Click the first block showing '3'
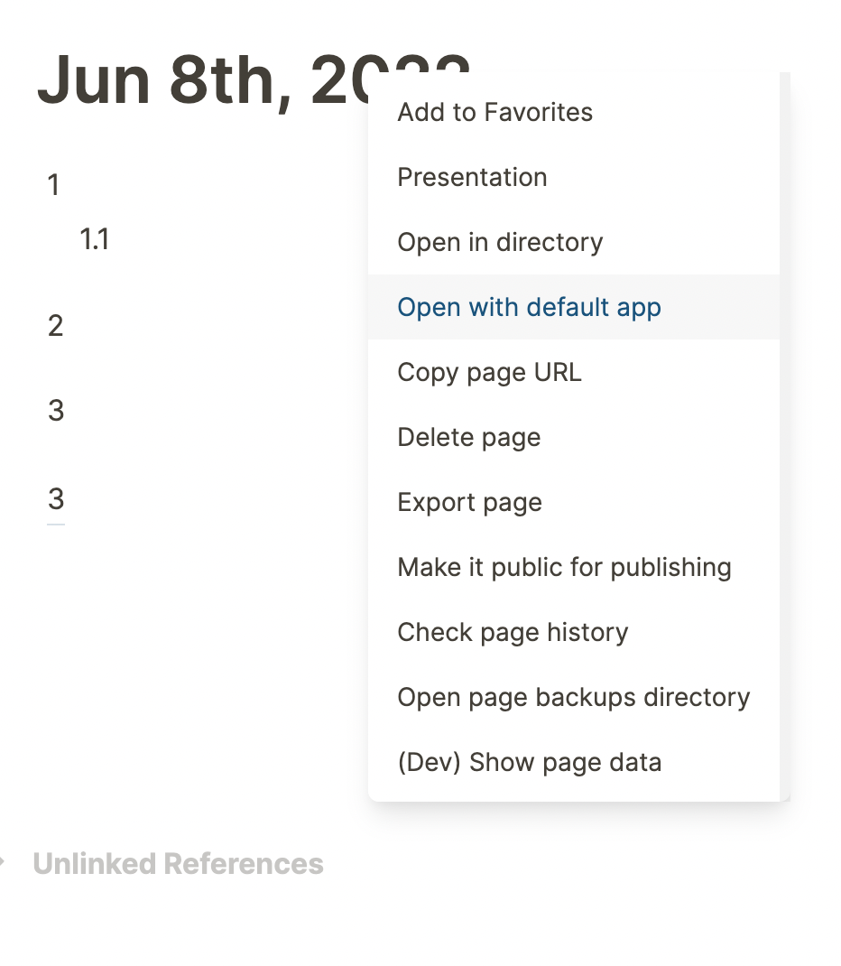The image size is (841, 966). [55, 410]
